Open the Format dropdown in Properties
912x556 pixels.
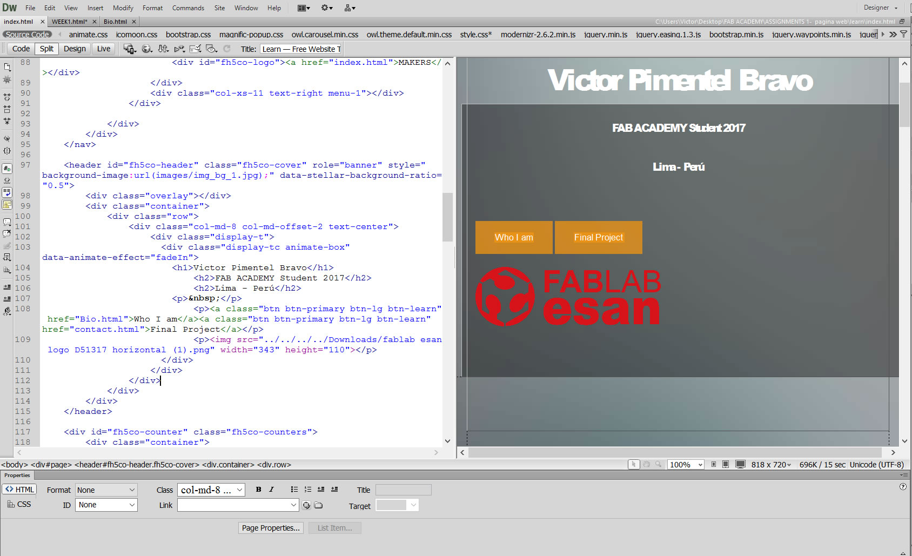coord(106,490)
